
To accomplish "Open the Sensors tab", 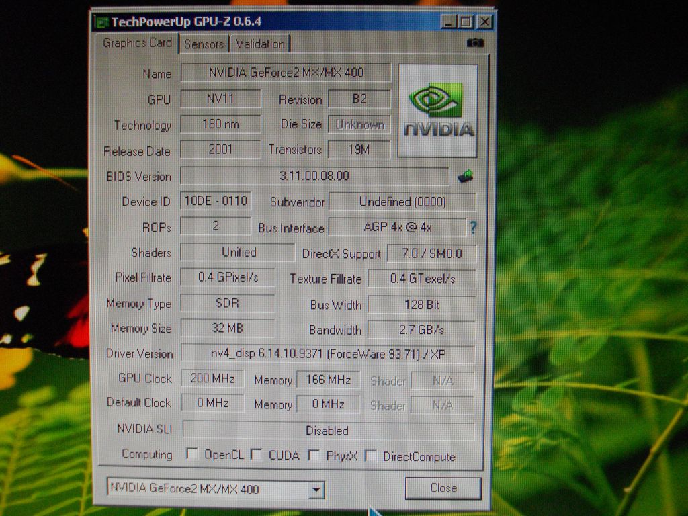I will 204,44.
